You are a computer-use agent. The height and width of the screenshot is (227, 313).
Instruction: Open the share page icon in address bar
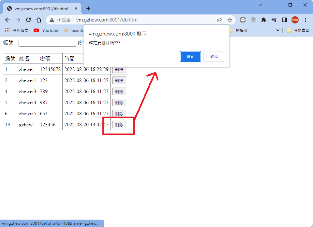pos(219,20)
